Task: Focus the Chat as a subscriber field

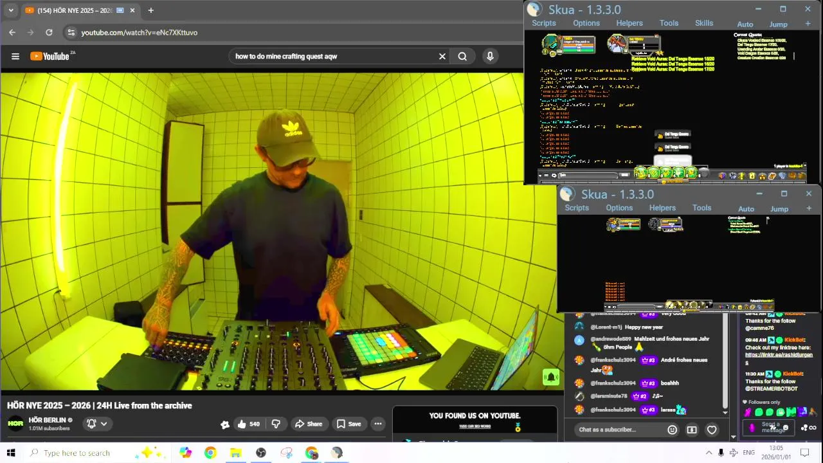Action: (620, 430)
